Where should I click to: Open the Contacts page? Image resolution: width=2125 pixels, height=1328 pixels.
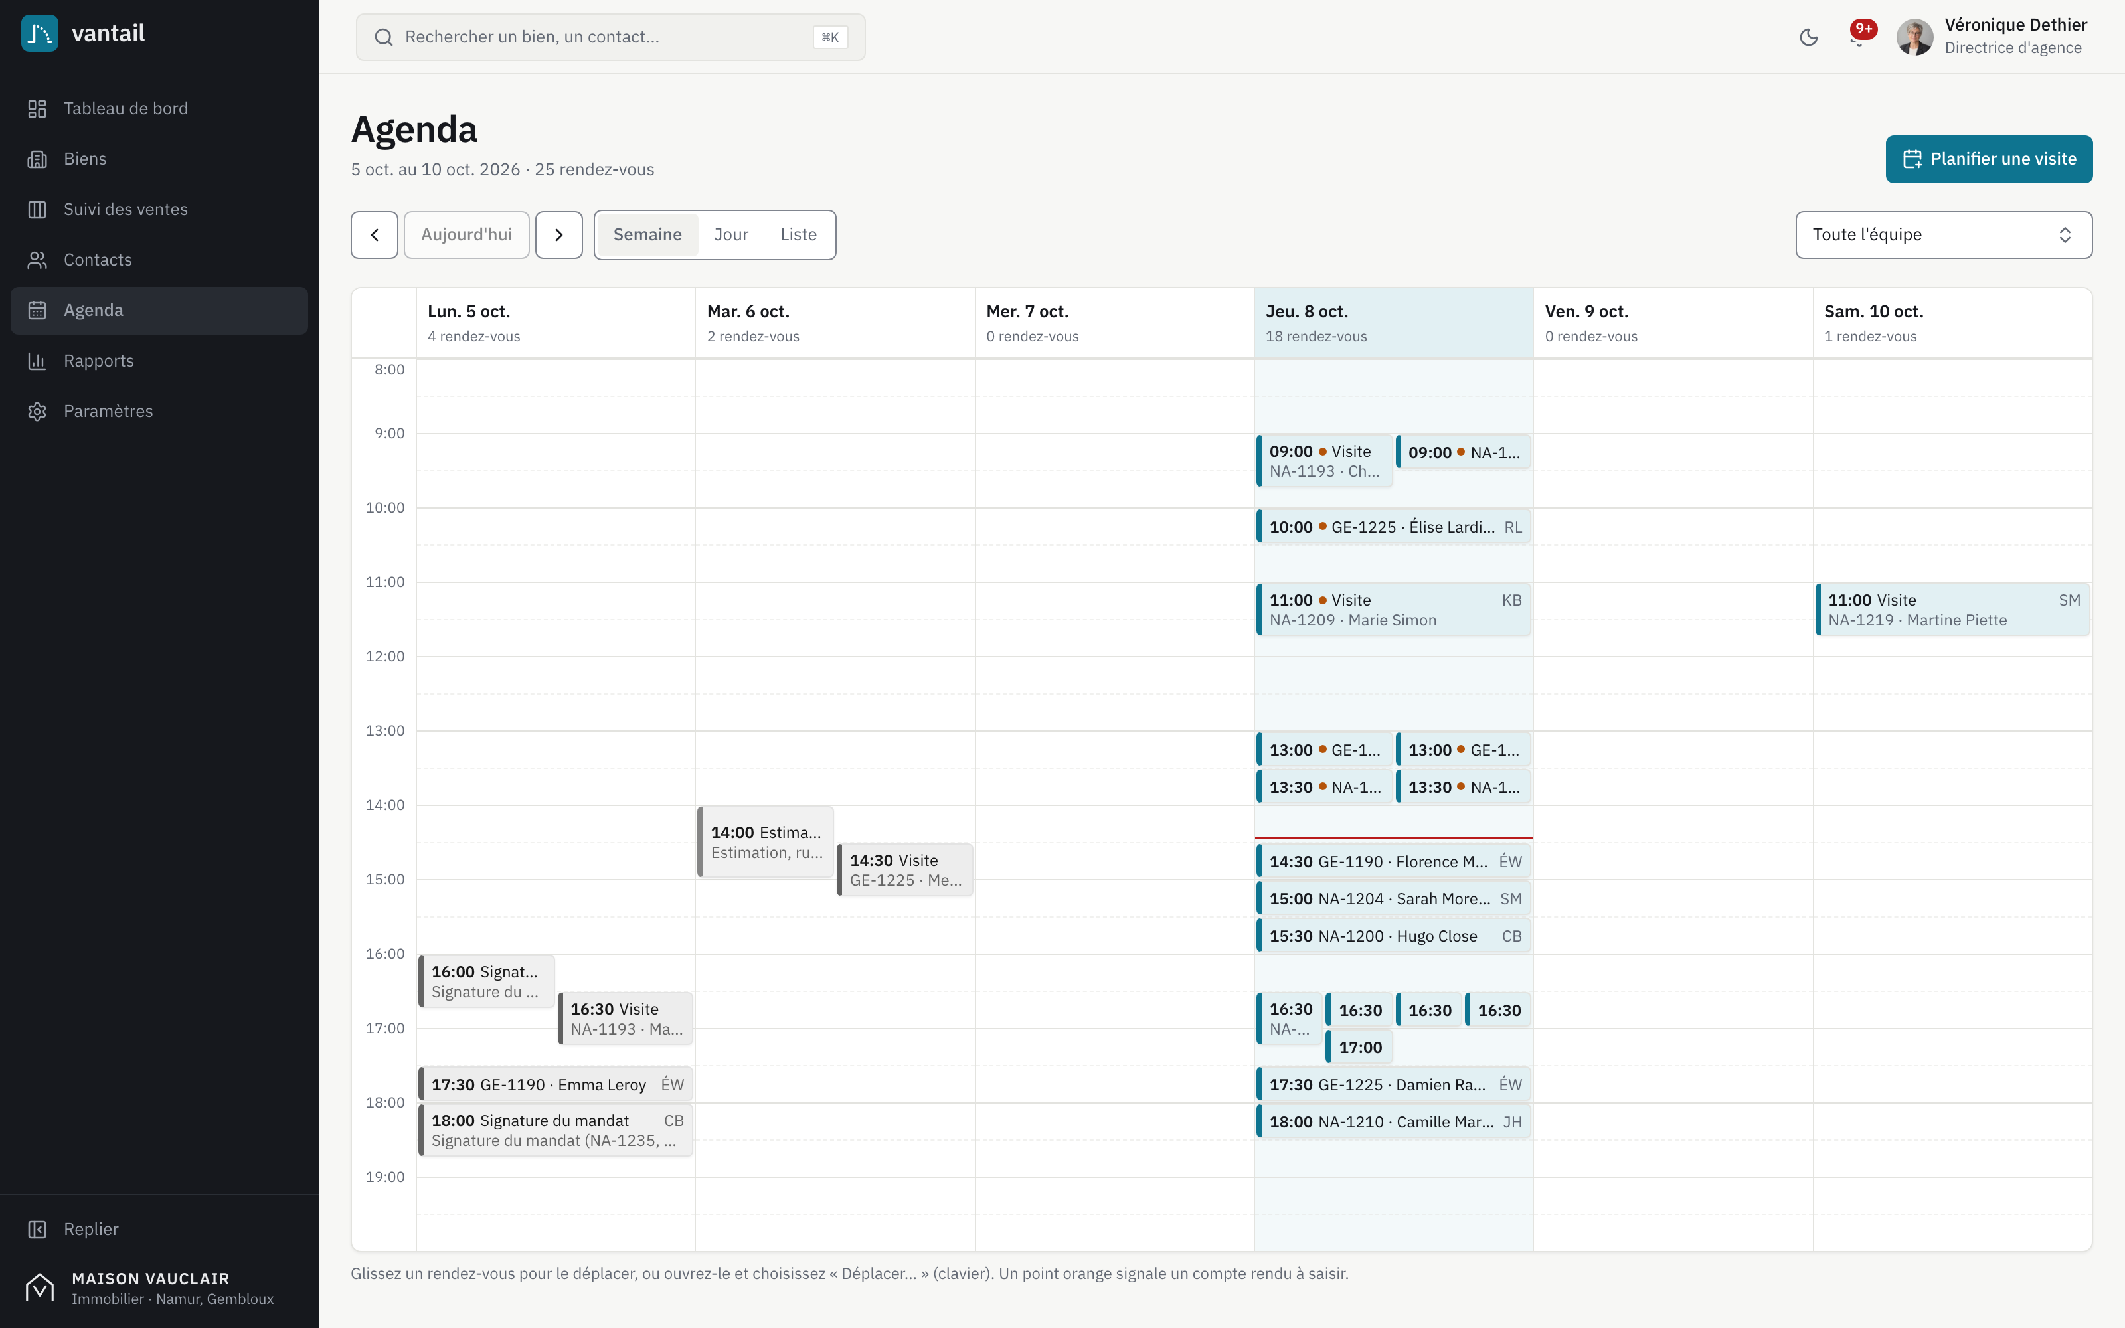pos(159,260)
